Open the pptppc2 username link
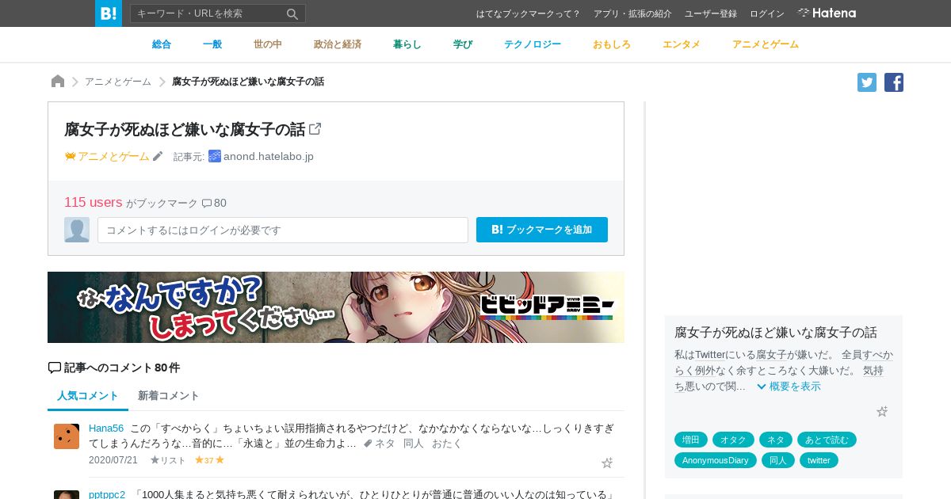The height and width of the screenshot is (499, 951). click(x=107, y=494)
